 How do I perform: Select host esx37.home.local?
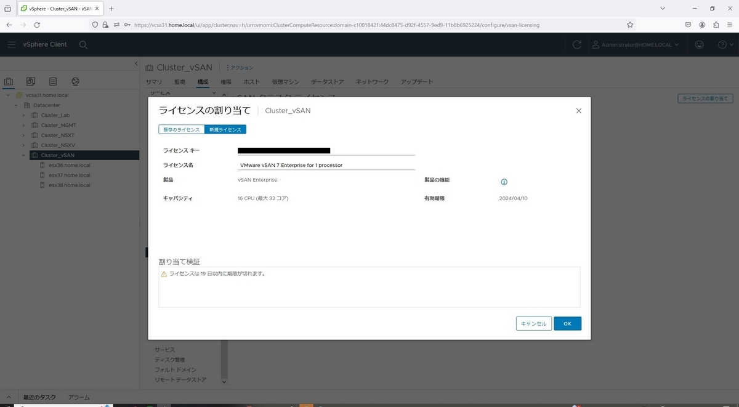[69, 175]
